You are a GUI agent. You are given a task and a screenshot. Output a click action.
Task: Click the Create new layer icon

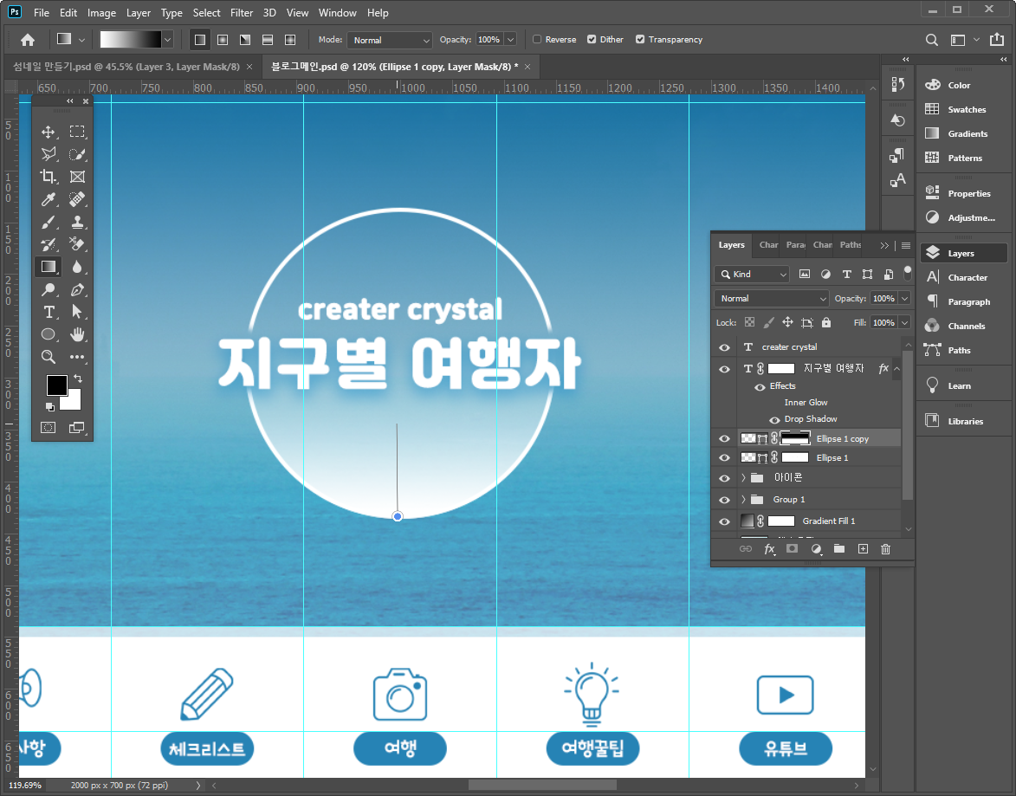click(863, 549)
